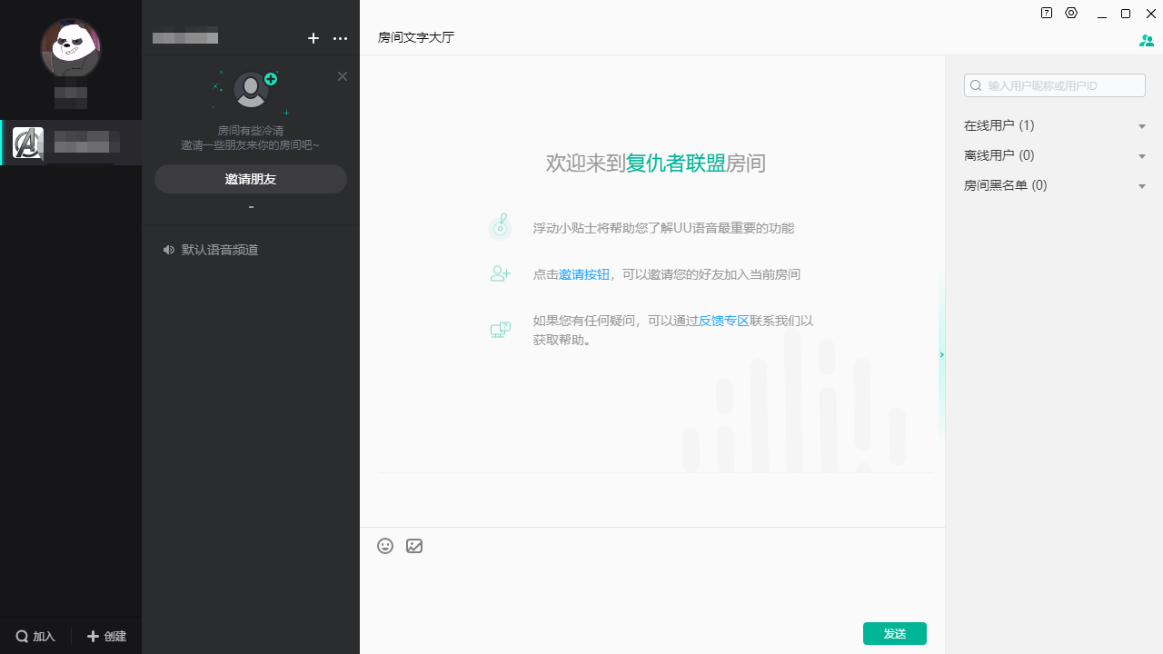This screenshot has height=654, width=1163.
Task: Select the Avengers room icon in sidebar
Action: [28, 143]
